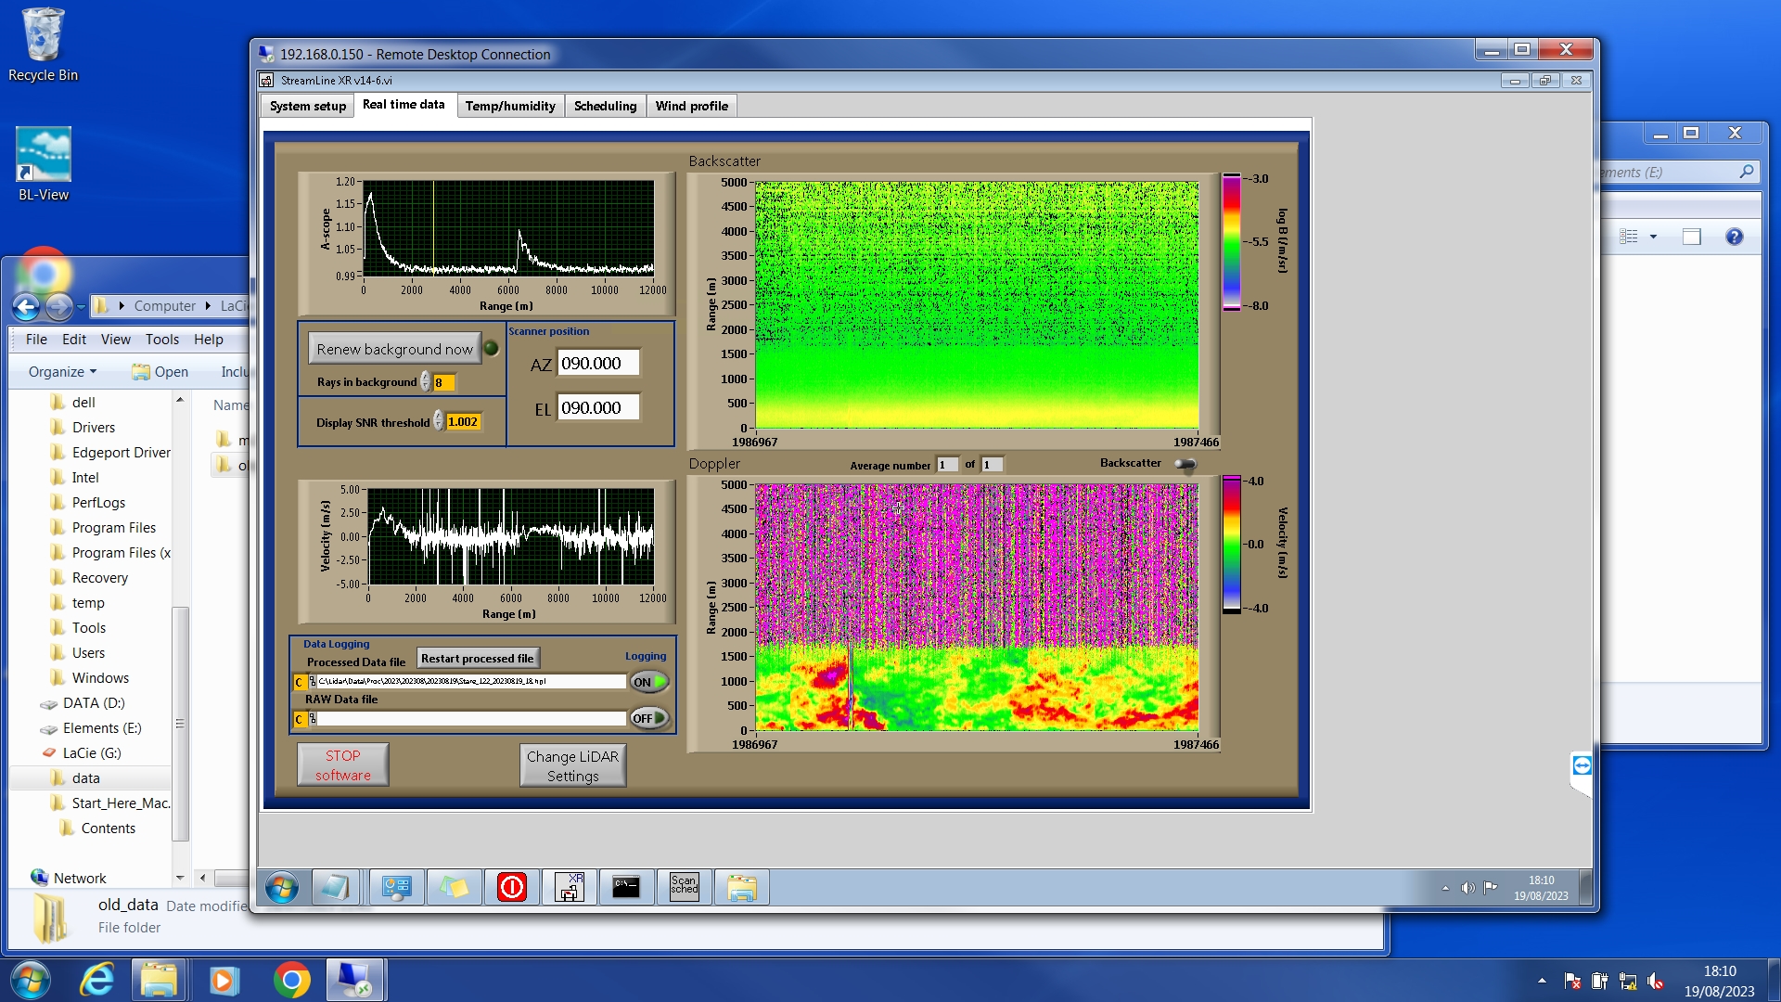Click Rays in background stepper arrows
The height and width of the screenshot is (1002, 1781).
coord(425,382)
